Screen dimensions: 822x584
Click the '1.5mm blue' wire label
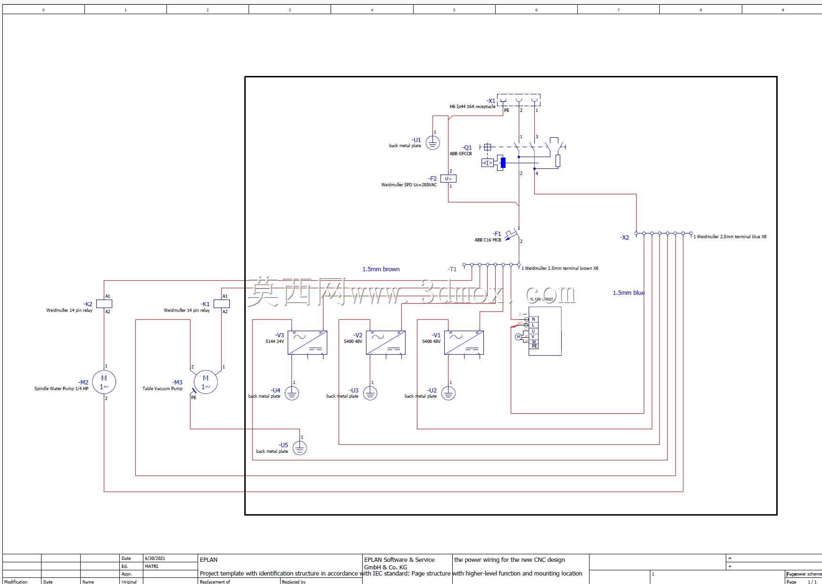(x=629, y=293)
